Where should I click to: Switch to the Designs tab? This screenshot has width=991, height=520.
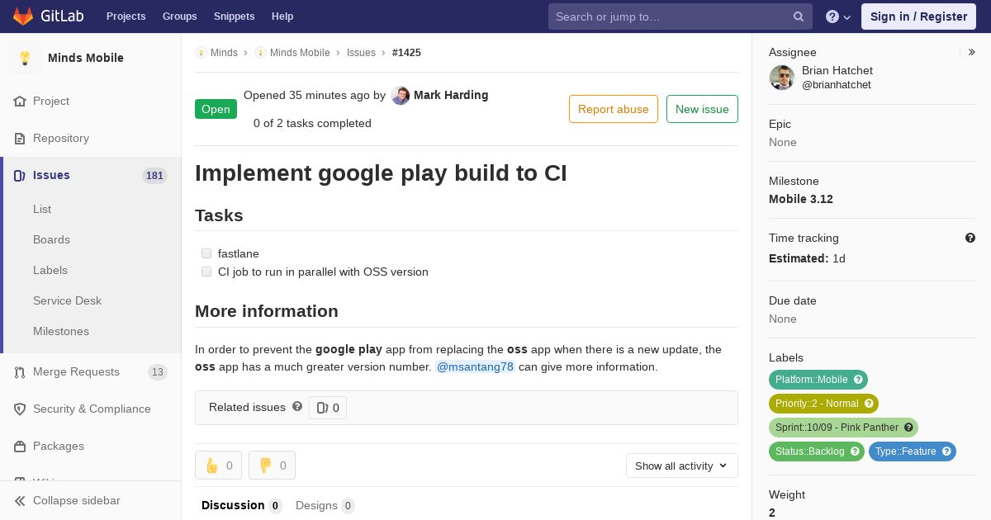tap(325, 505)
